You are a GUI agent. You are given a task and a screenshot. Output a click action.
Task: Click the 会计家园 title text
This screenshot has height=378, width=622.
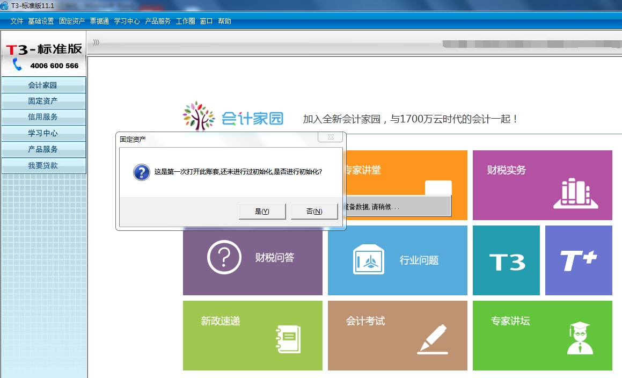tap(252, 119)
